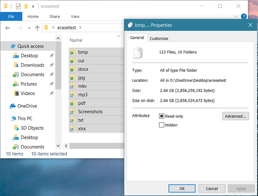Image resolution: width=258 pixels, height=196 pixels.
Task: Enable the Hidden attribute checkbox
Action: click(162, 125)
